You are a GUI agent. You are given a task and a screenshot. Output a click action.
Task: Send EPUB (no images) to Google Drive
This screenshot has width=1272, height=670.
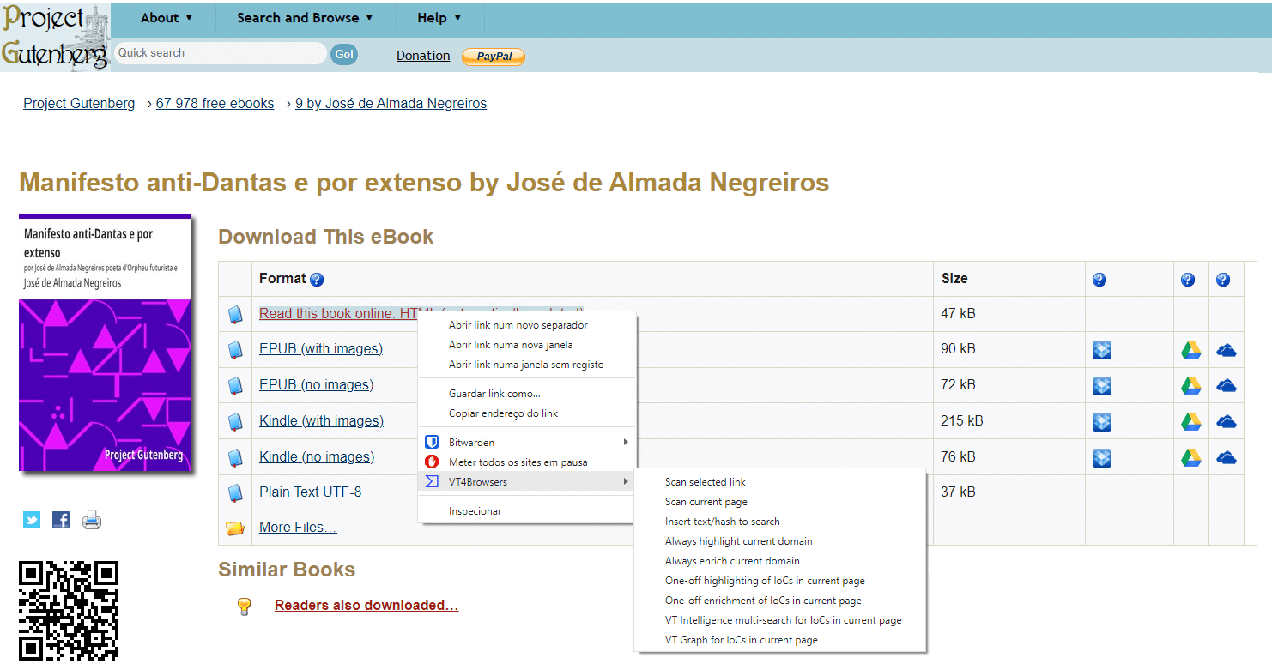[x=1190, y=386]
